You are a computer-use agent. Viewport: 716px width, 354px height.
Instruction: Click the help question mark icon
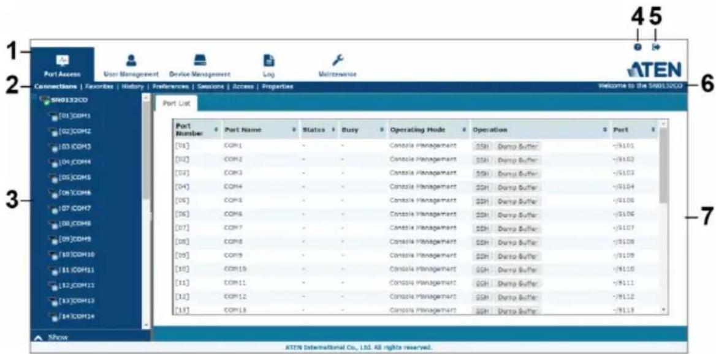click(638, 47)
